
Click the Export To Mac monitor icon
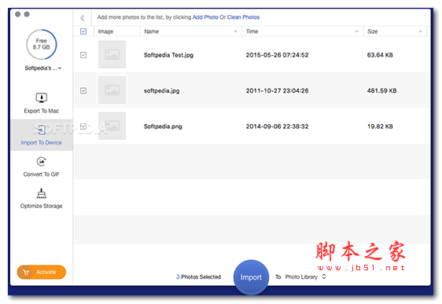point(42,97)
